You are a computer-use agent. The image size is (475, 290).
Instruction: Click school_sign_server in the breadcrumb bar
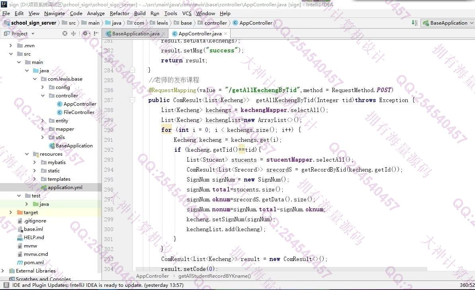[30, 23]
